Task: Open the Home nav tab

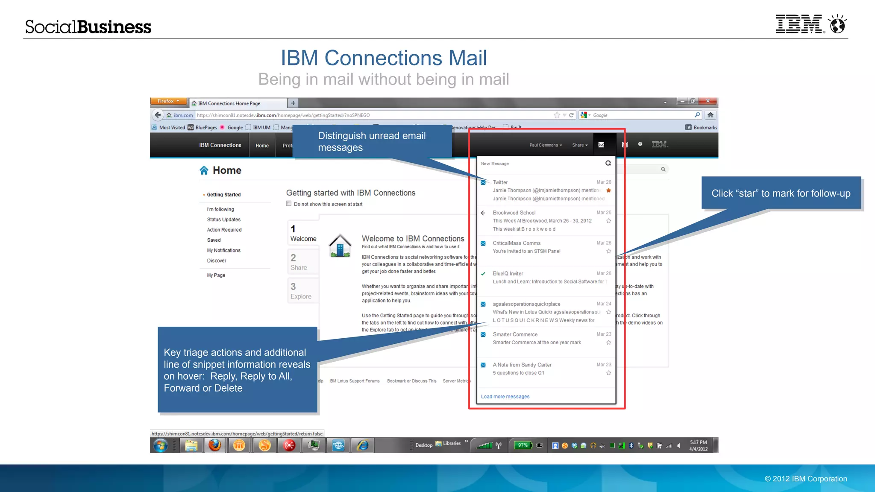Action: tap(262, 145)
